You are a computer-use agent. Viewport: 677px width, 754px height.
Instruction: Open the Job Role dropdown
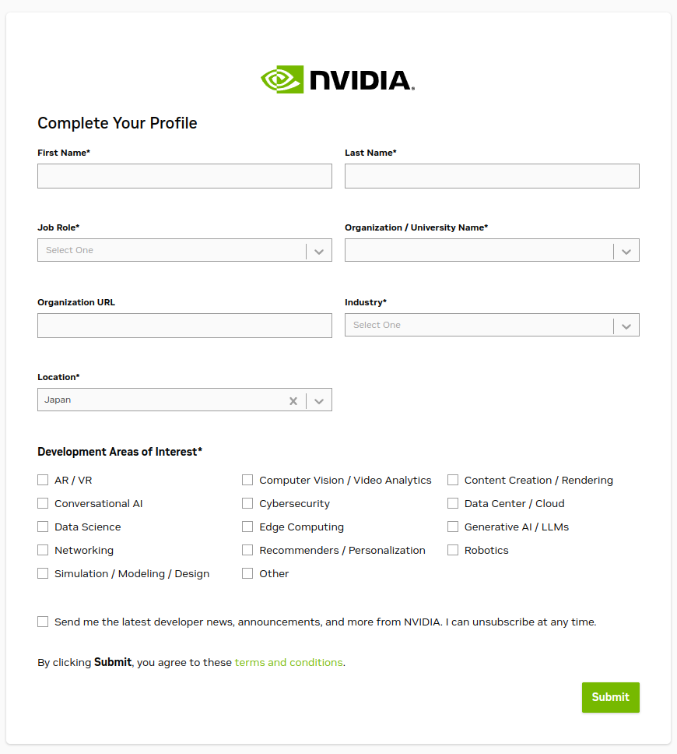(x=318, y=250)
